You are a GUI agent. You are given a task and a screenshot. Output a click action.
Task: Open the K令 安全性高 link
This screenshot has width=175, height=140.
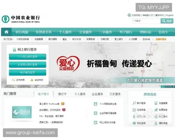51,116
